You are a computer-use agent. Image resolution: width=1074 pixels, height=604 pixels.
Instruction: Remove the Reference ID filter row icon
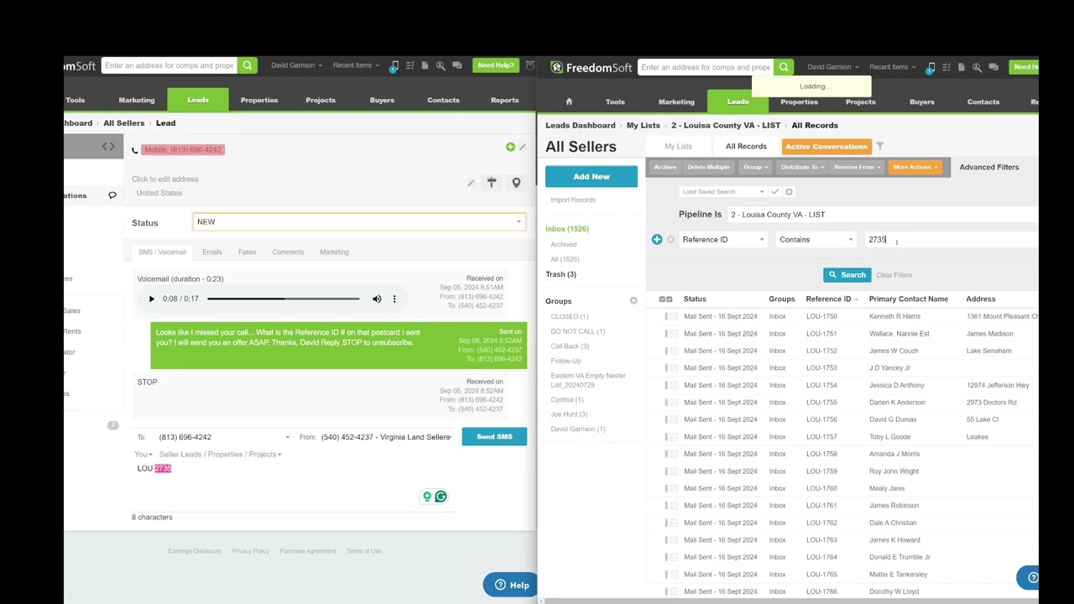pos(670,239)
